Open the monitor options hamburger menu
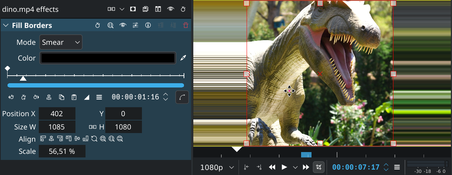Viewport: 452px width, 175px height. coord(397,167)
